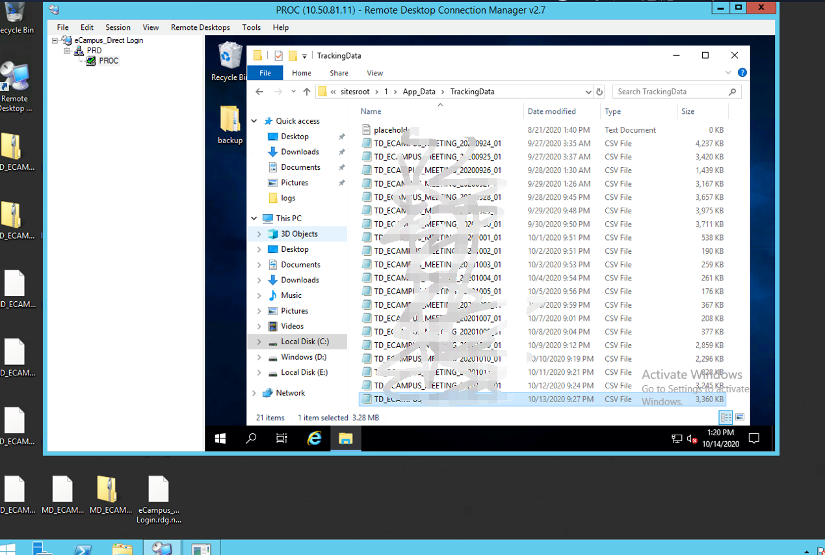
Task: Open Internet Explorer in the remote taskbar
Action: pos(315,439)
